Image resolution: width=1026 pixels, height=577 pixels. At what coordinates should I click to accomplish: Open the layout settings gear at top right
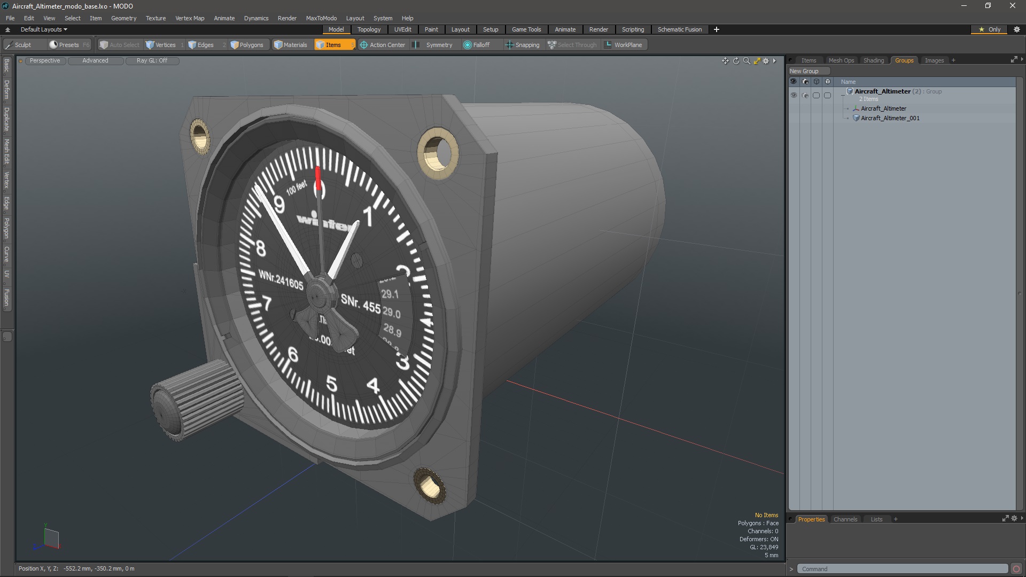tap(1017, 29)
